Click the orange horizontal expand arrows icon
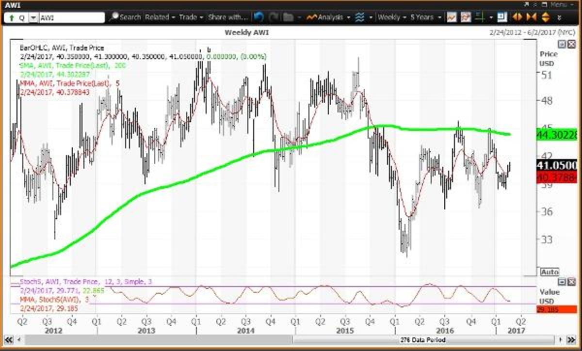The image size is (582, 351). click(517, 17)
